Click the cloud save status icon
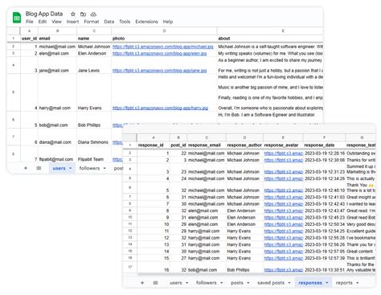Image resolution: width=381 pixels, height=295 pixels. (93, 14)
